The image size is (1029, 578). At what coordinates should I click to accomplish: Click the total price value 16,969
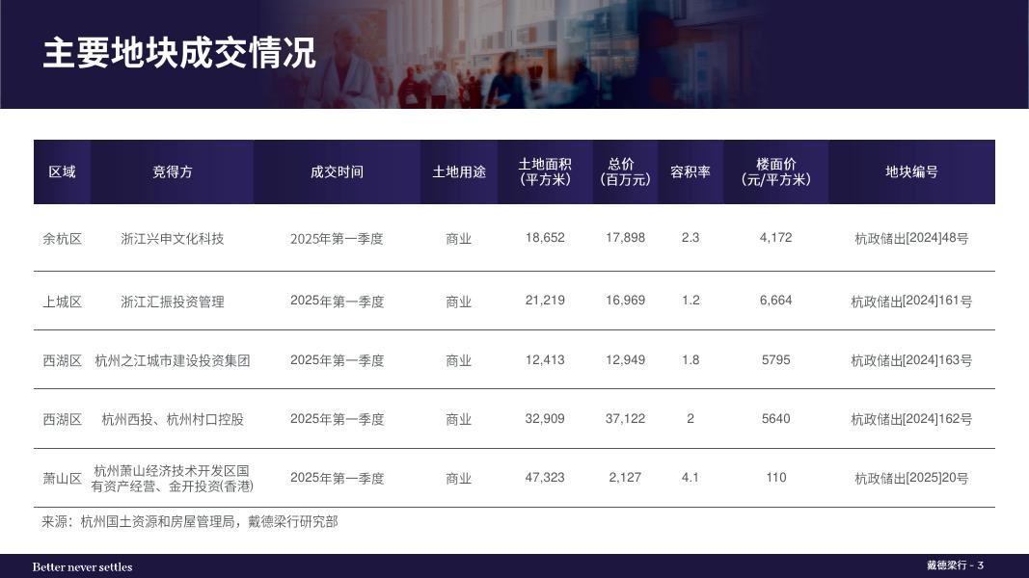point(625,301)
